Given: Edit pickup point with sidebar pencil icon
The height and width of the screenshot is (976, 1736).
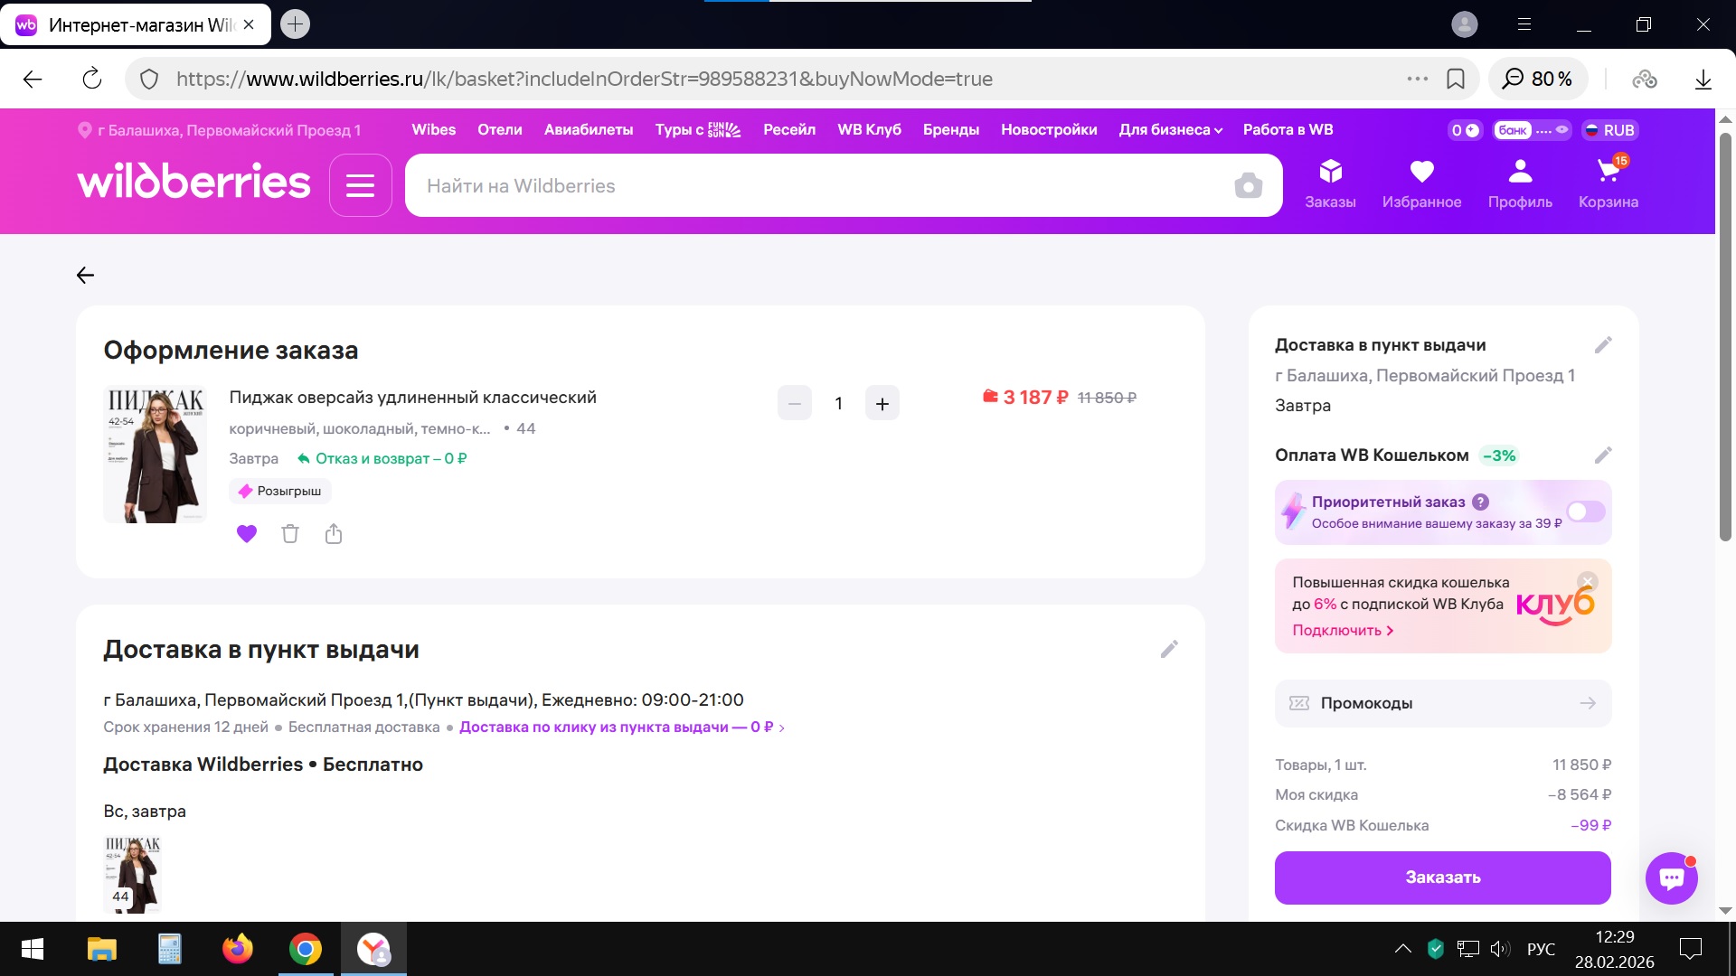Looking at the screenshot, I should tap(1602, 345).
